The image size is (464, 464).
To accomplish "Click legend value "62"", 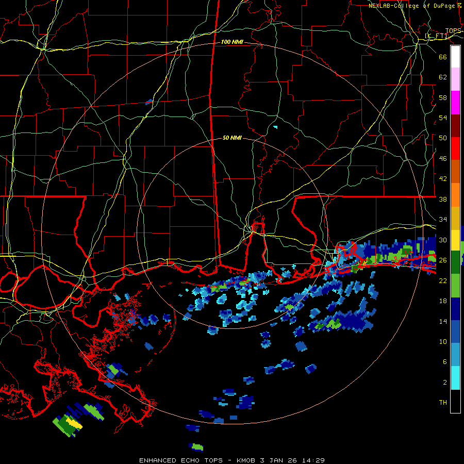I will pos(443,77).
